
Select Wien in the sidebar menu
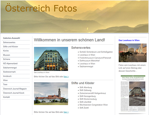[x=6, y=80]
